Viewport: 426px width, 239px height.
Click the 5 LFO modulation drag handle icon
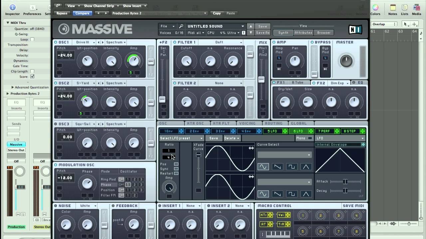pyautogui.click(x=285, y=131)
